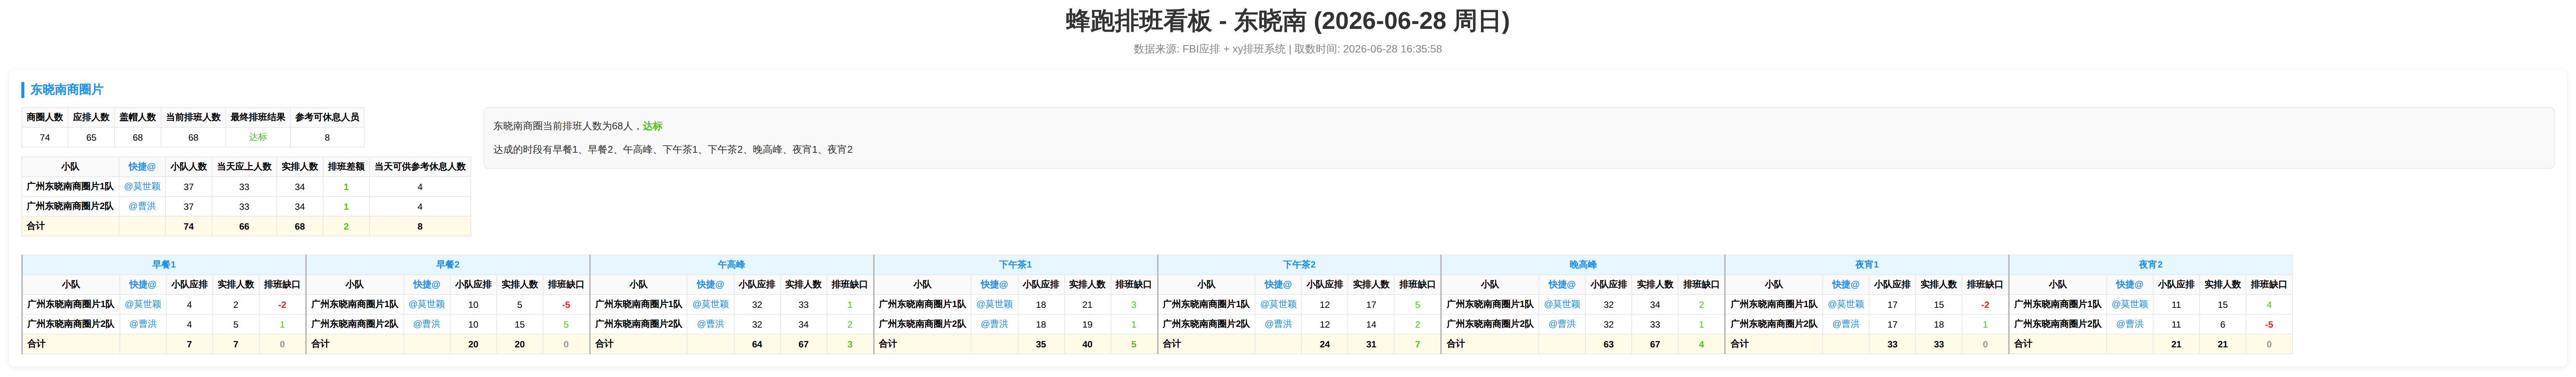Click the 当天可供参考休息人数 column header
Screen dimensions: 2576x377
[x=420, y=166]
